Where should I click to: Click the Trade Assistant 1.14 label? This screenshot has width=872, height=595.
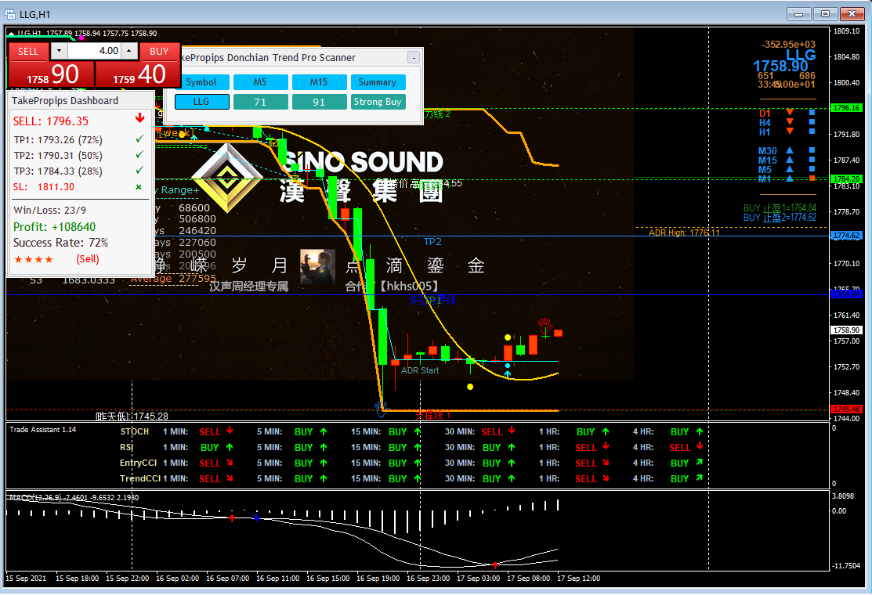[x=43, y=430]
